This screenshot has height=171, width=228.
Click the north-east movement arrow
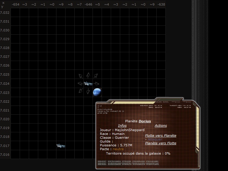[x=95, y=76]
